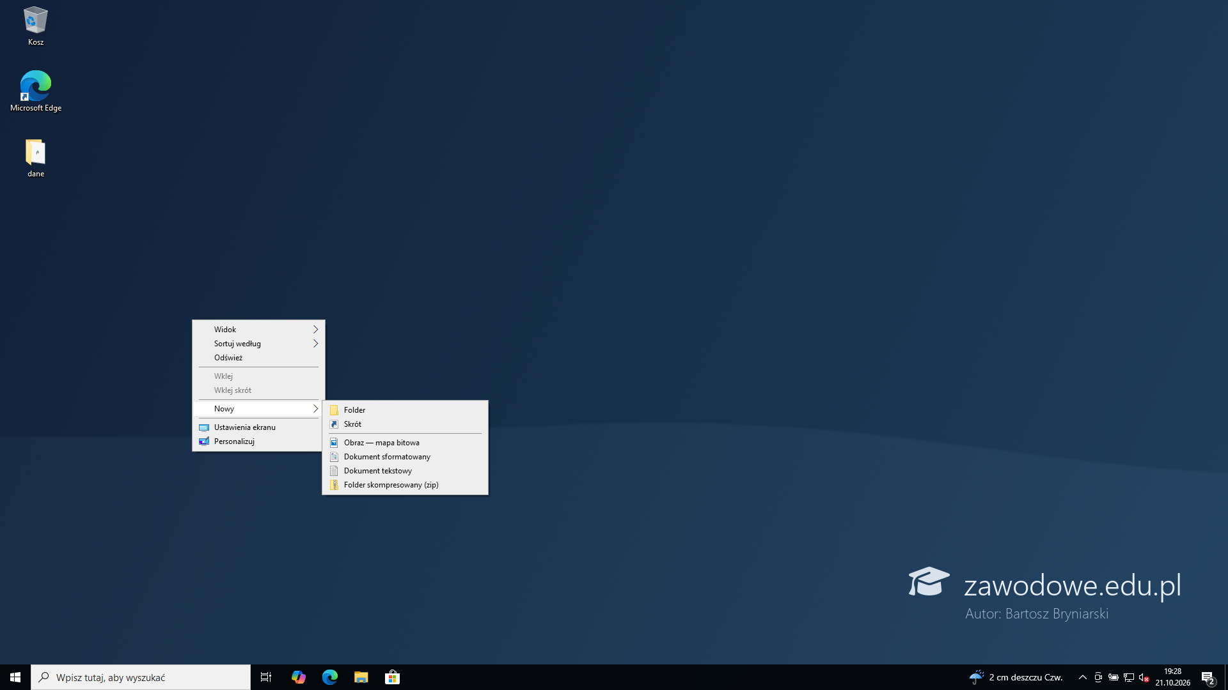This screenshot has height=690, width=1228.
Task: Choose Personalizuj from the context menu
Action: coord(259,441)
